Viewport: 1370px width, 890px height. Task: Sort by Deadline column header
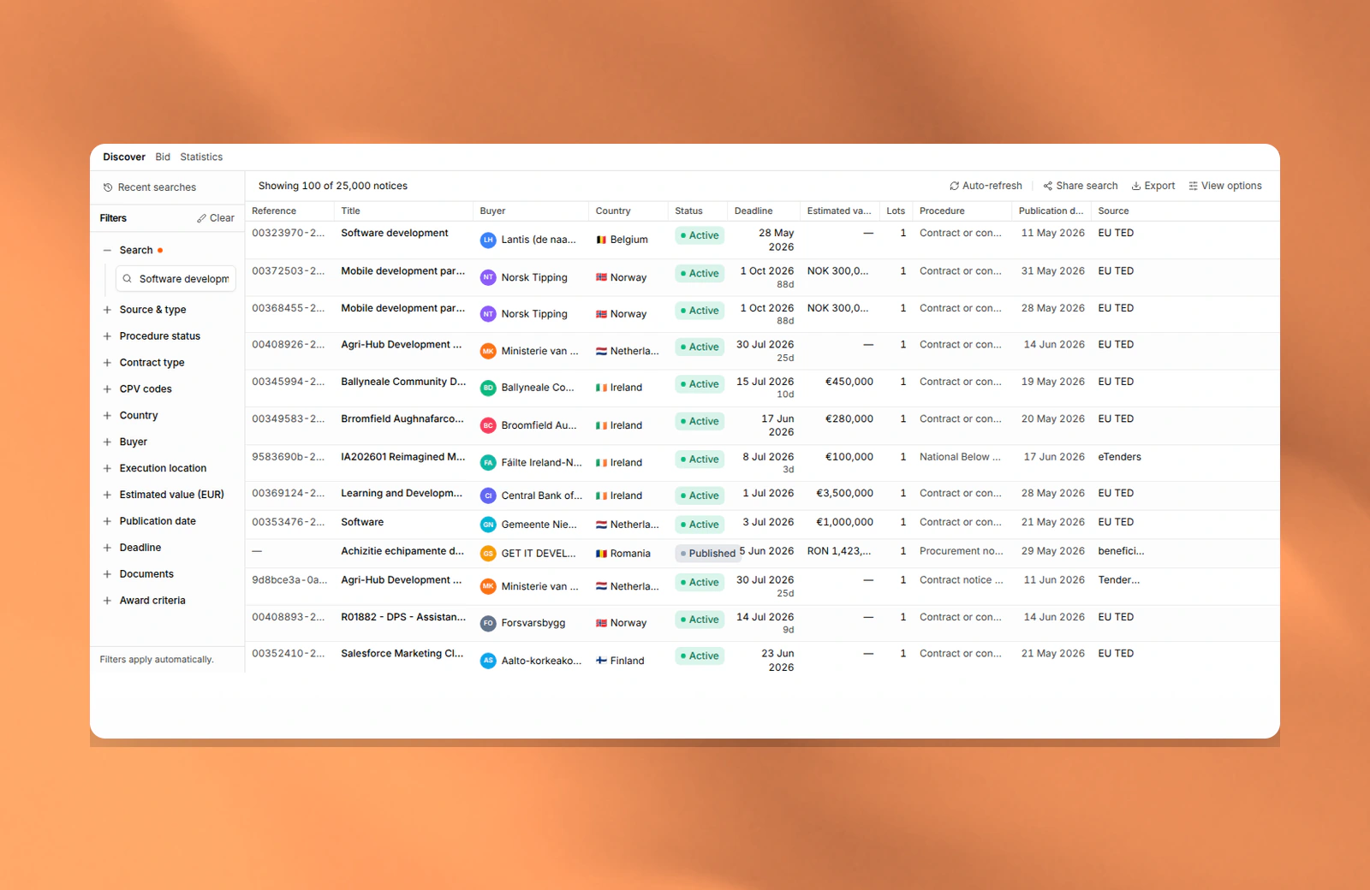[753, 211]
